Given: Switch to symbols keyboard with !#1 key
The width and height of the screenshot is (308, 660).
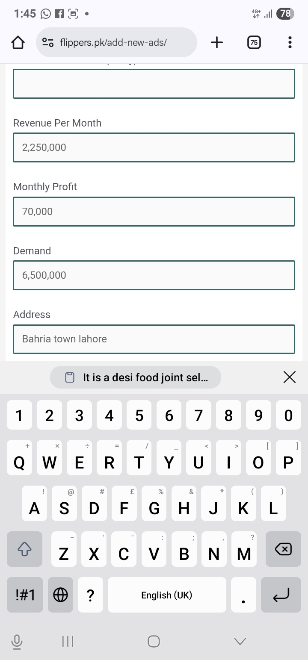Looking at the screenshot, I should 25,595.
